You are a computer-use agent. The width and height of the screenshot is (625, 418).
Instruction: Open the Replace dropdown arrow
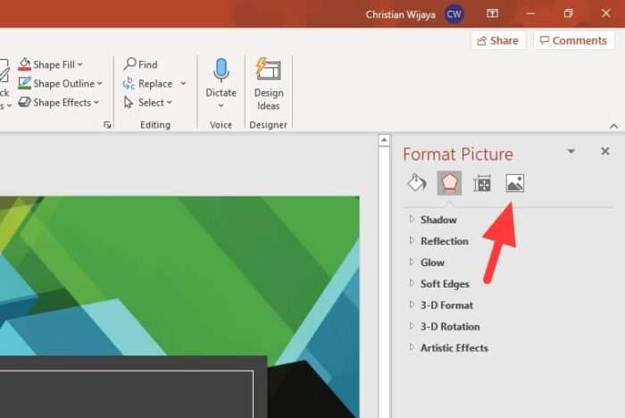183,83
